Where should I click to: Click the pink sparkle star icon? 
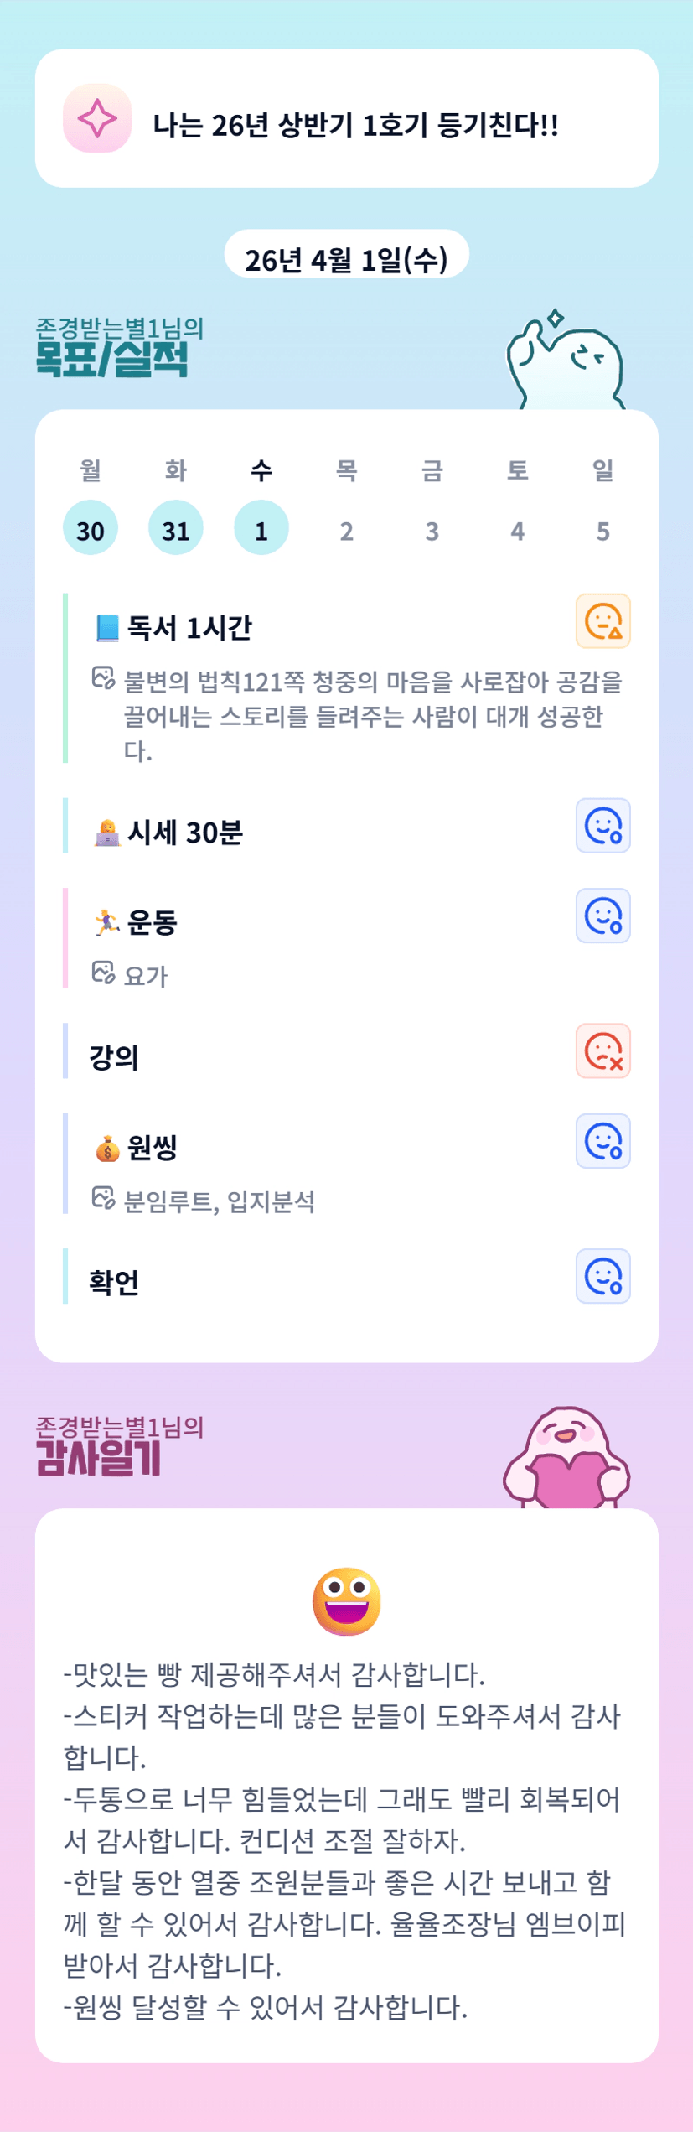(97, 118)
